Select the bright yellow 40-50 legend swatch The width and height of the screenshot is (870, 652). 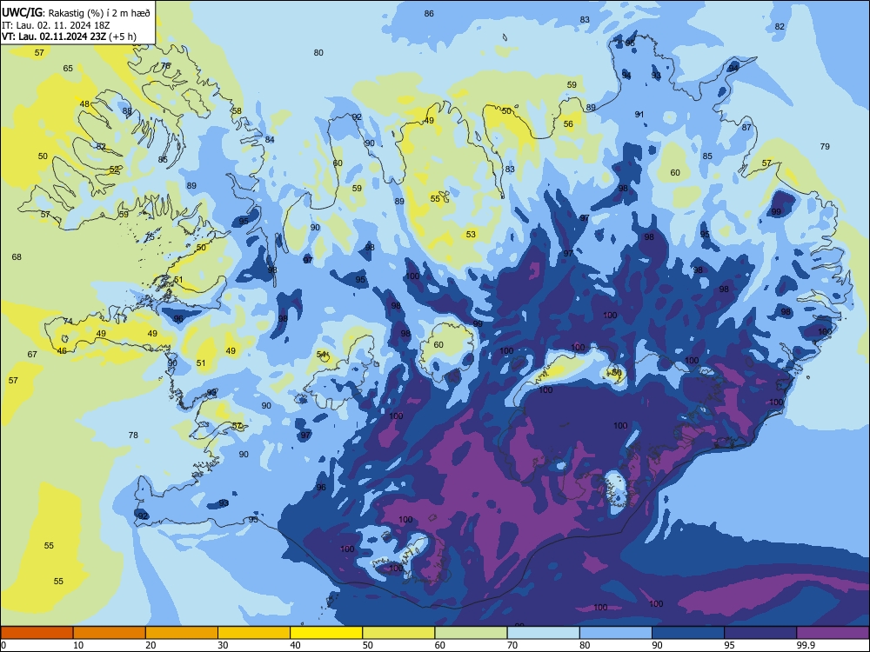(x=326, y=633)
